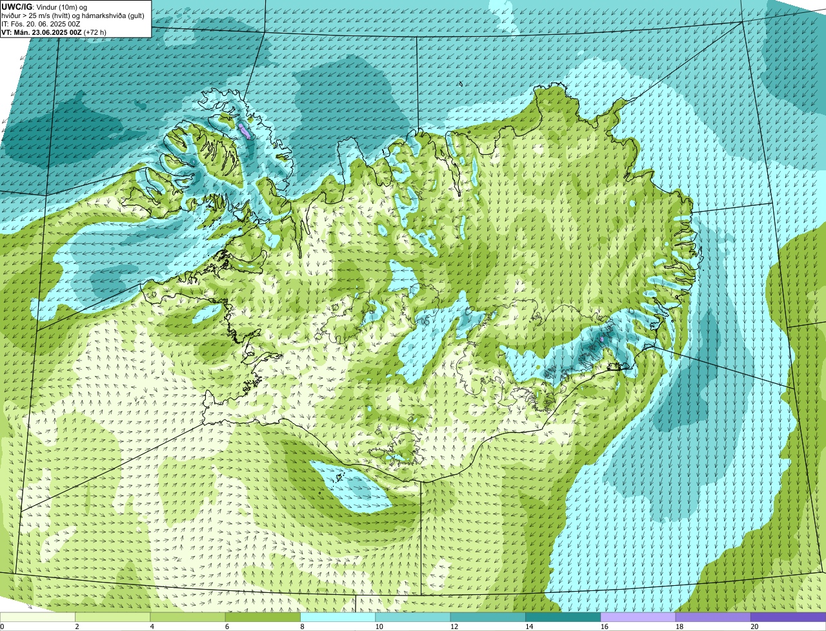
Task: Click the legend swatch above 20 m/s
Action: (788, 617)
